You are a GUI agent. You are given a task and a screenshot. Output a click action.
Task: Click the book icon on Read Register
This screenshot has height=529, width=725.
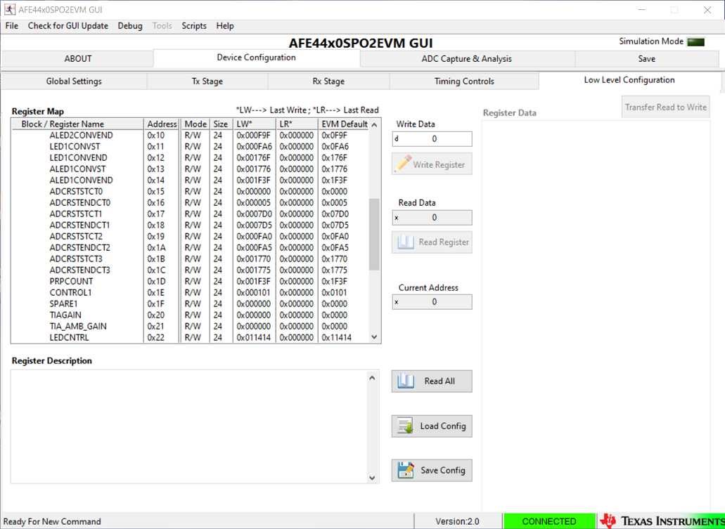pyautogui.click(x=406, y=242)
